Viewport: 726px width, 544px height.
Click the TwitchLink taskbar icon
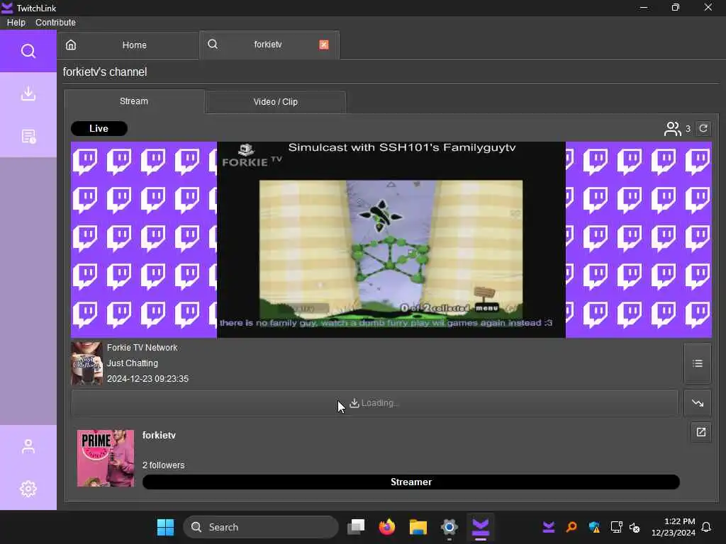coord(481,527)
